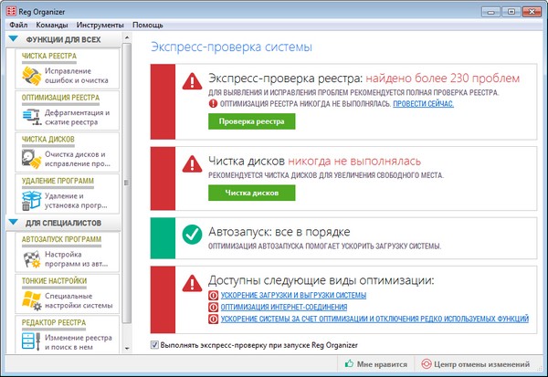Collapse the Функции для всех section
Image resolution: width=548 pixels, height=377 pixels.
[14, 40]
